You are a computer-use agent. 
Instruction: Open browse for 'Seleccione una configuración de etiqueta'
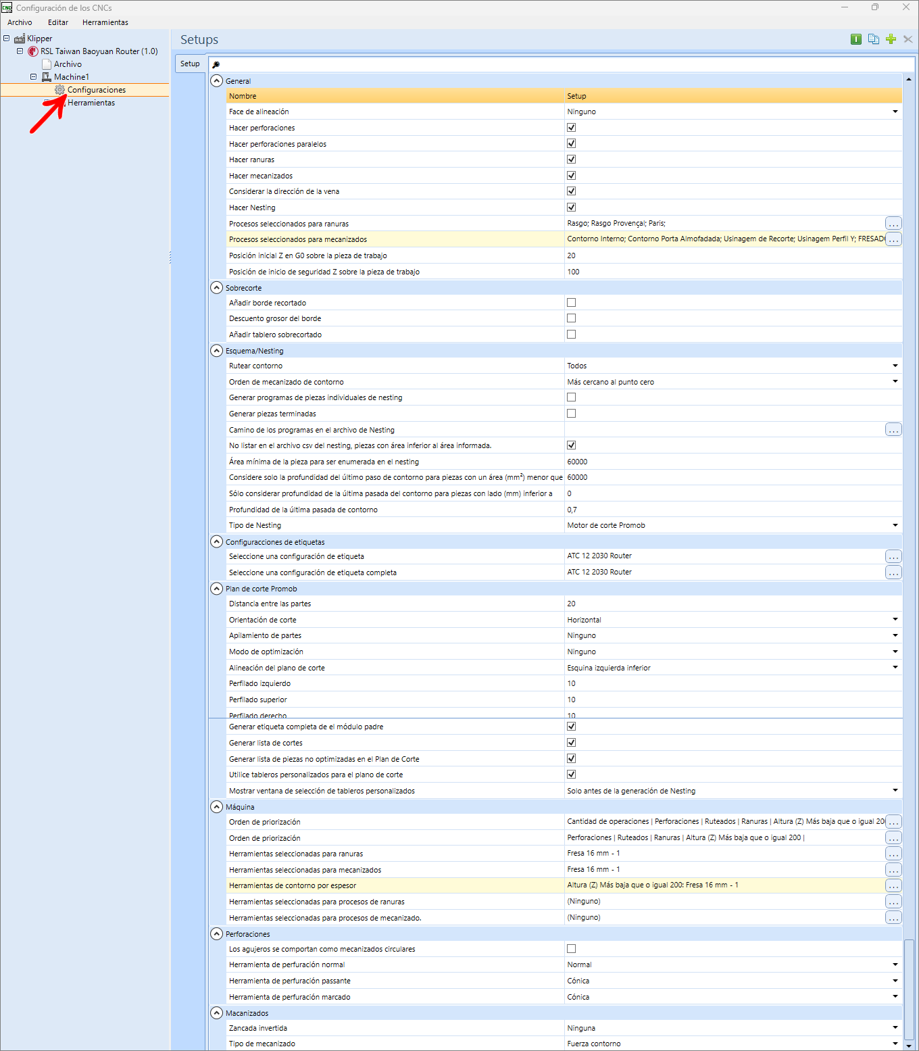[893, 556]
